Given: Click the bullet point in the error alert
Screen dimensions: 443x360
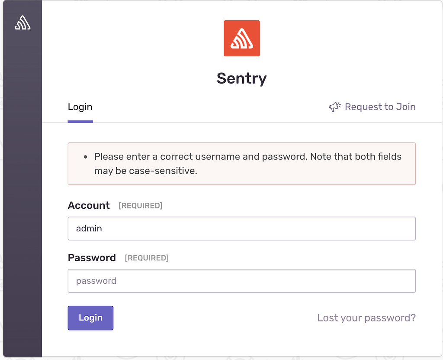Looking at the screenshot, I should point(85,157).
